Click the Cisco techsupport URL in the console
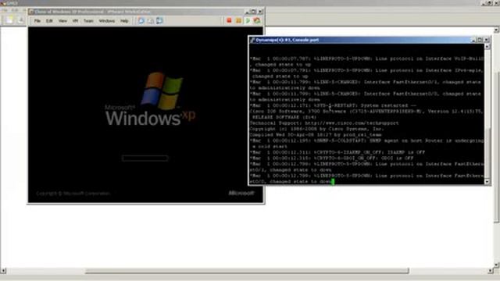The width and height of the screenshot is (500, 281). click(x=352, y=123)
